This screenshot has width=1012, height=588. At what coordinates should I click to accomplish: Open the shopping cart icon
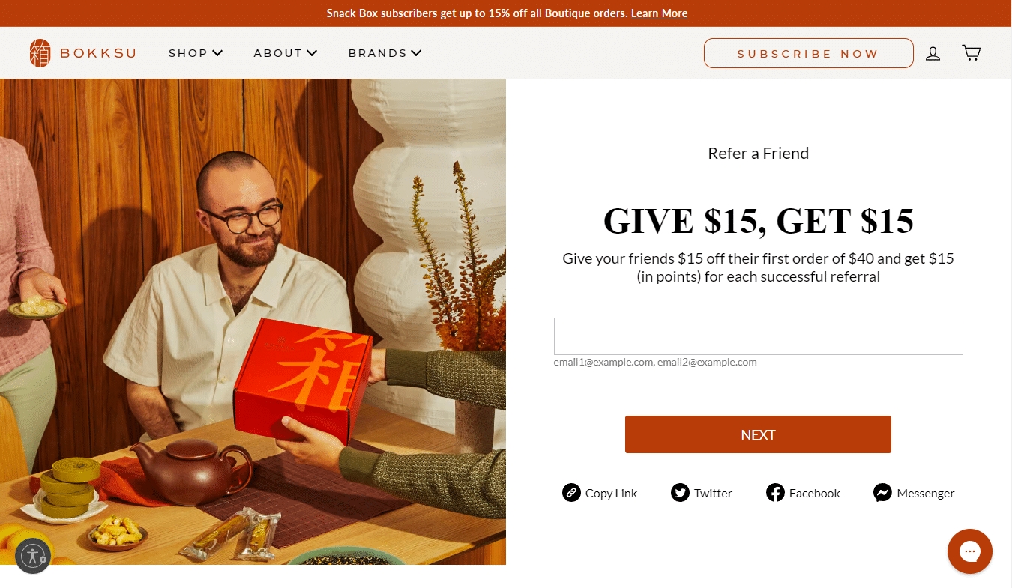[x=972, y=52]
